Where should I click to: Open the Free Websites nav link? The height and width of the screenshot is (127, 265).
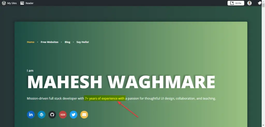click(x=49, y=42)
